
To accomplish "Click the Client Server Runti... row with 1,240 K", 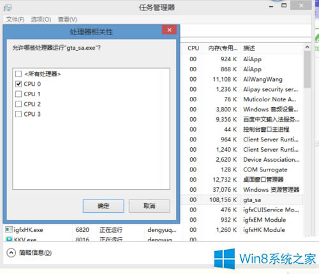I will pyautogui.click(x=242, y=150).
